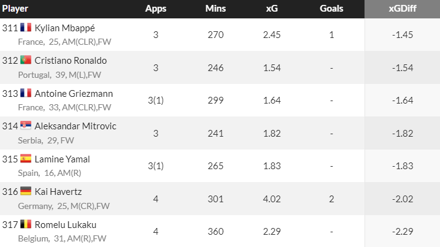Click the Serbia flag beside Aleksandar Mitrovic
The width and height of the screenshot is (440, 247).
click(26, 126)
